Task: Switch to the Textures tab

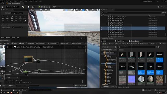Action: [20, 13]
